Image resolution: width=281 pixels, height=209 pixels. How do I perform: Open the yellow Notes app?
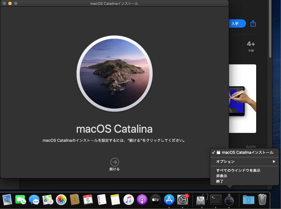tap(115, 200)
